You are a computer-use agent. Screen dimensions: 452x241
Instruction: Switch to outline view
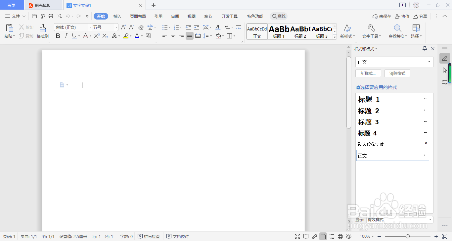pyautogui.click(x=332, y=236)
